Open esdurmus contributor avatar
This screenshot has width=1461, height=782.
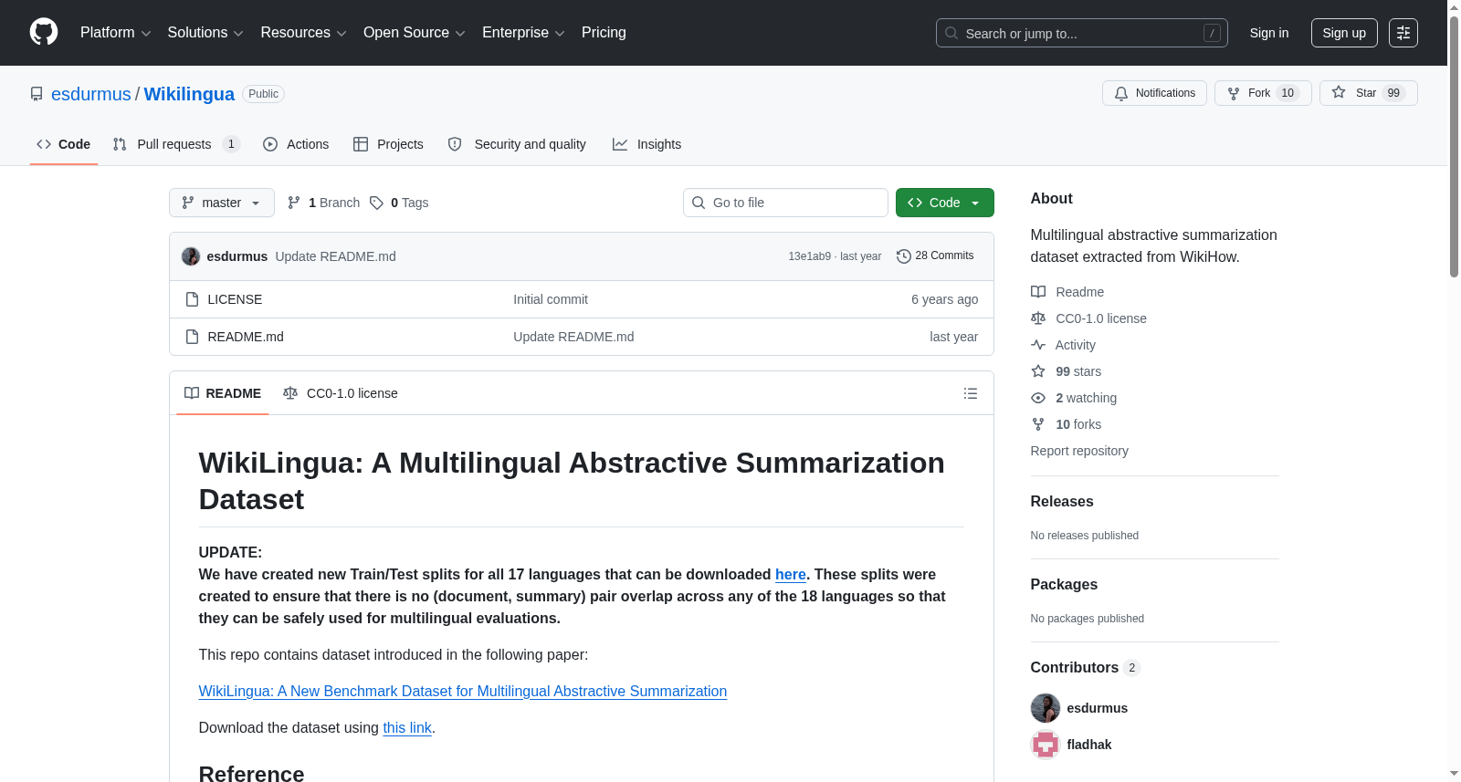(1046, 708)
